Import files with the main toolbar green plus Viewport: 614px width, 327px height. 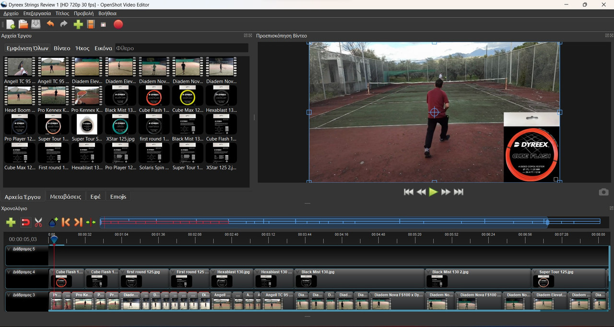(78, 24)
